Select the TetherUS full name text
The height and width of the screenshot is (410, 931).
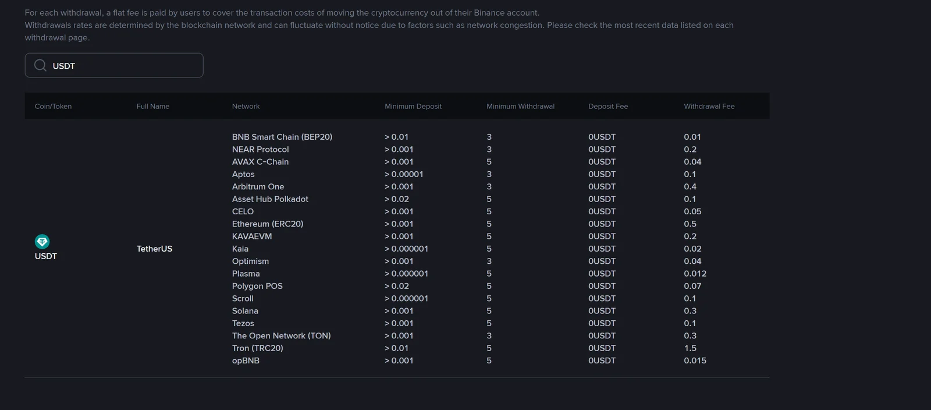click(x=154, y=249)
